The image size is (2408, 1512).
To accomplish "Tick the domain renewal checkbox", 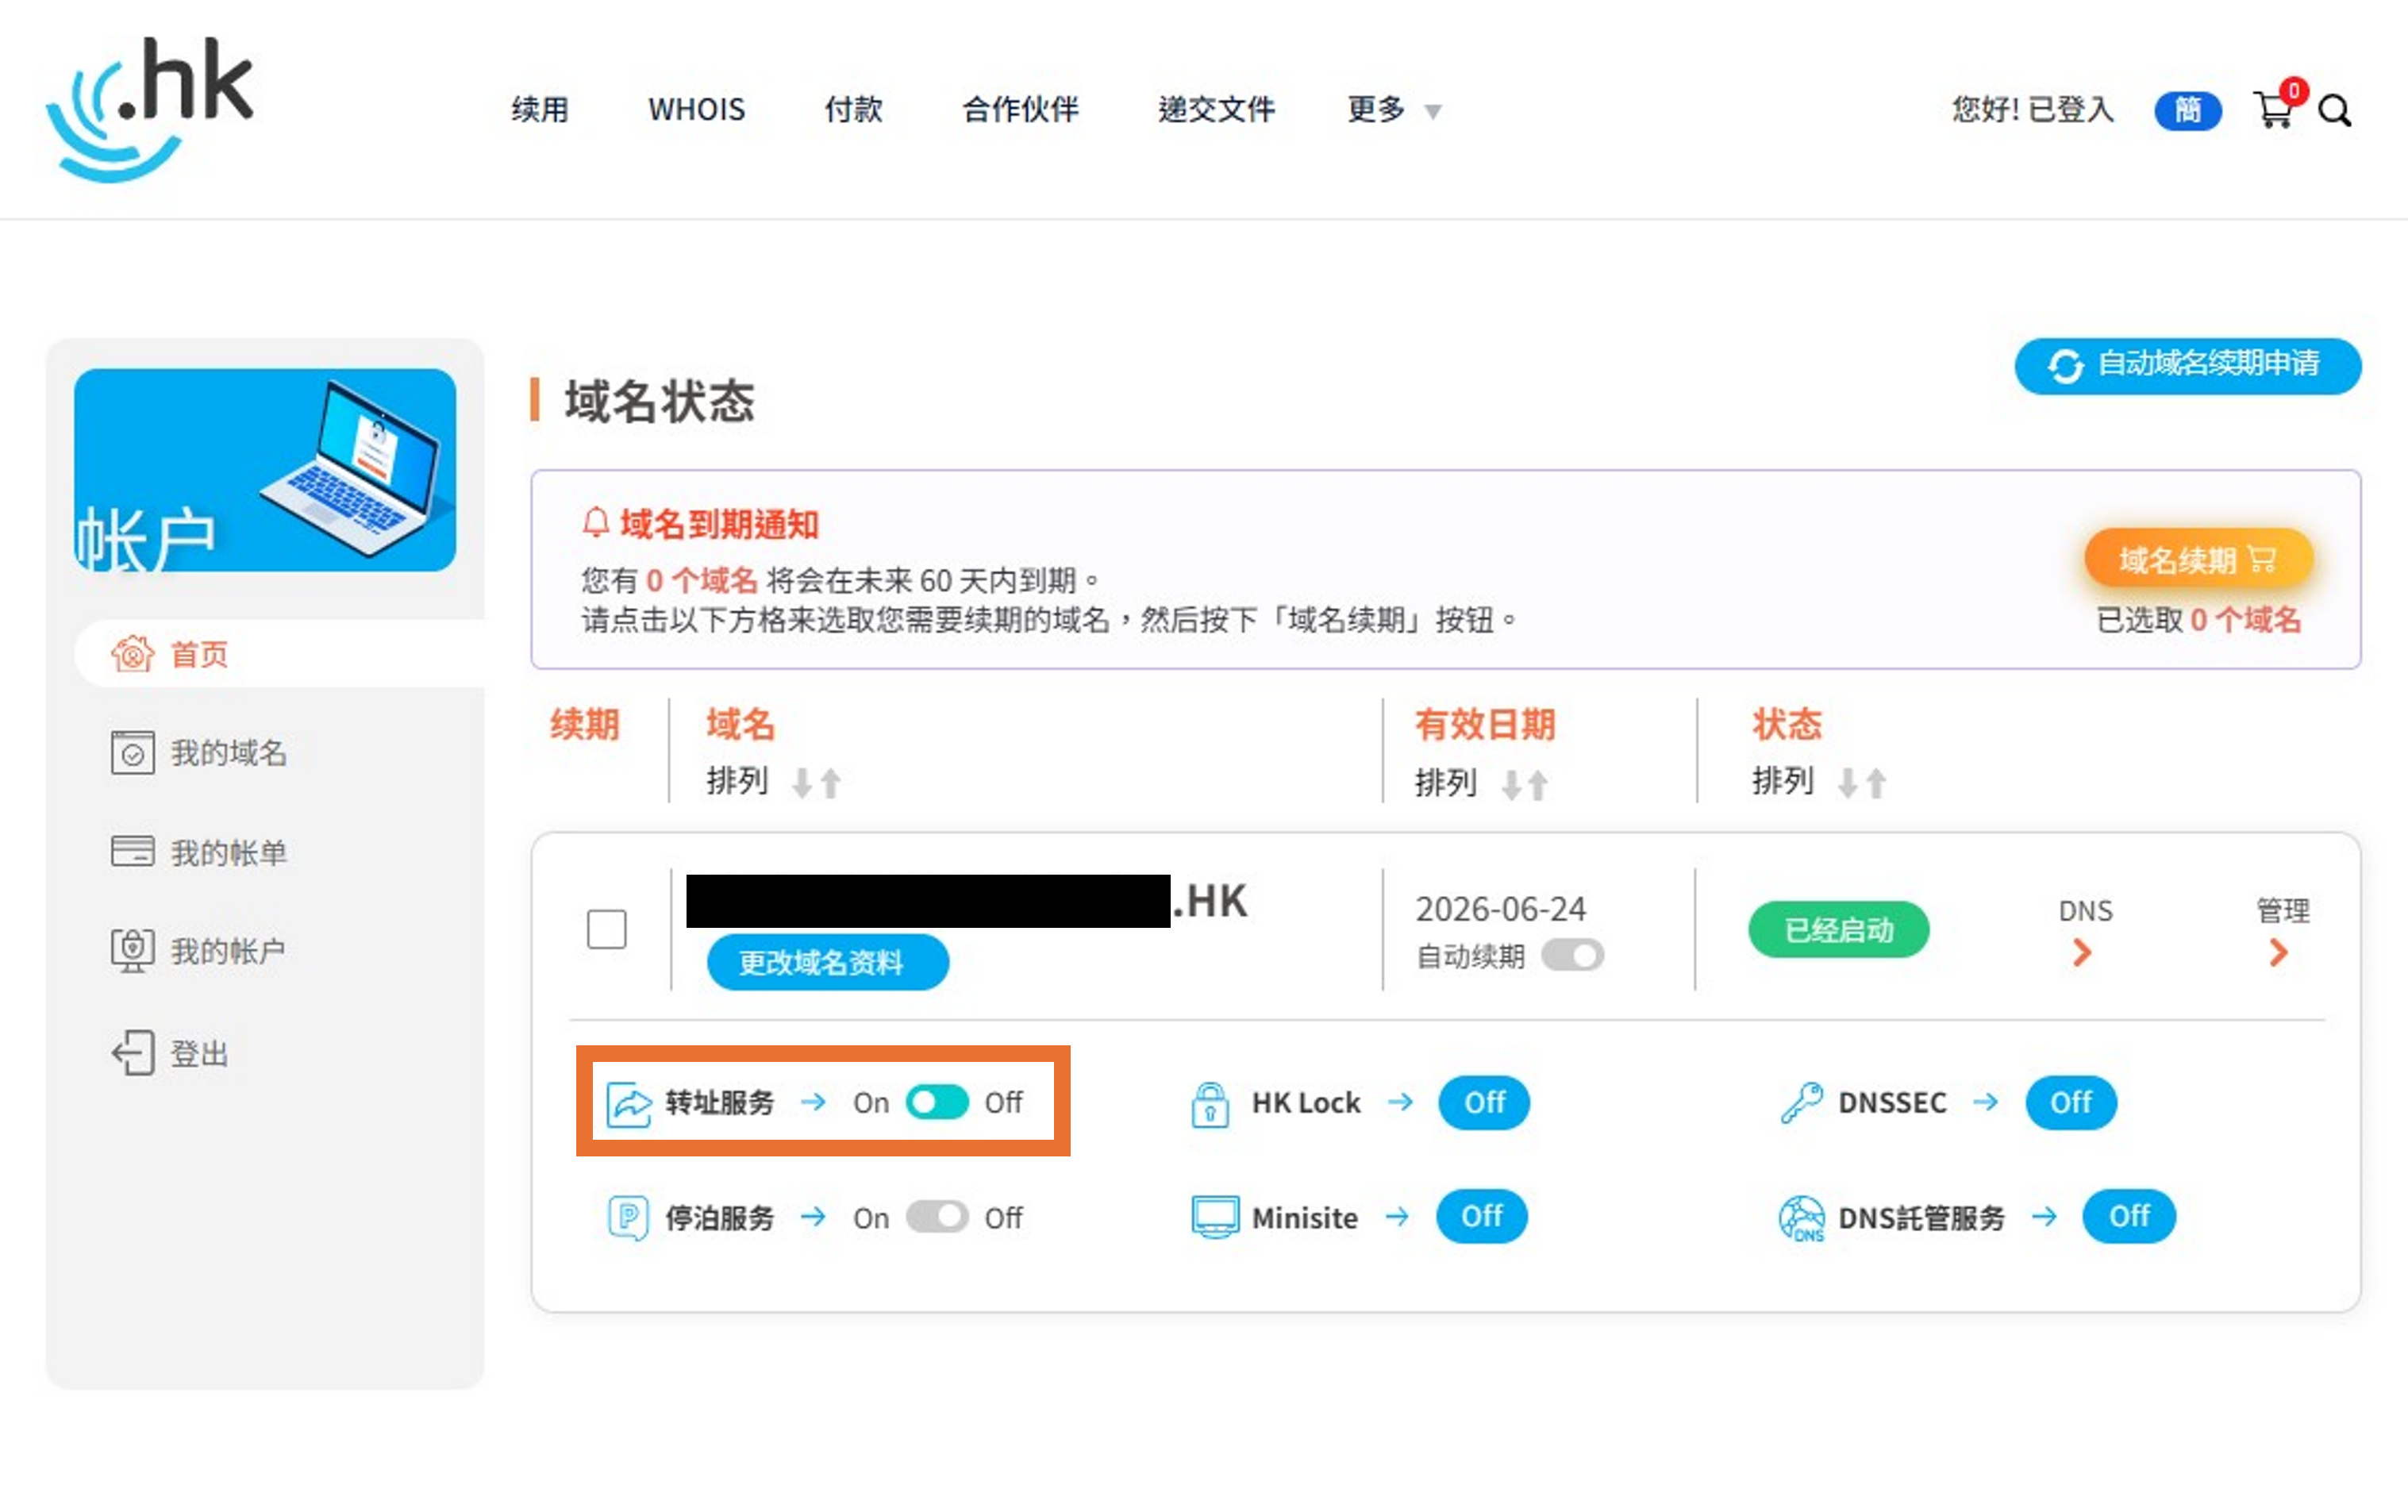I will point(606,929).
